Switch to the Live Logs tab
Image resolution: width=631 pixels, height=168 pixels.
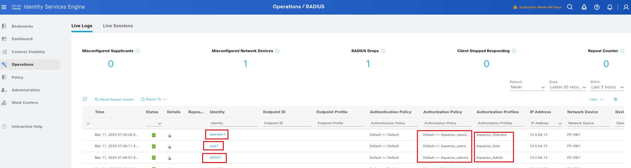click(x=82, y=26)
